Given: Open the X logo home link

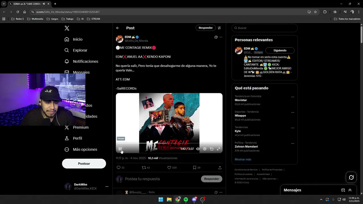Looking at the screenshot, I should tap(67, 28).
